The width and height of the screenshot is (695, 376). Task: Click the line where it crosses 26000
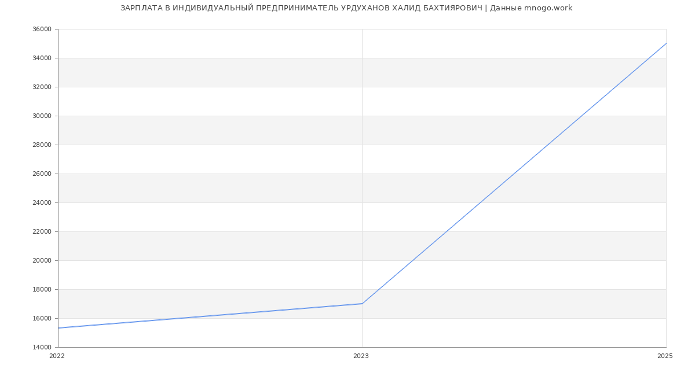[514, 174]
